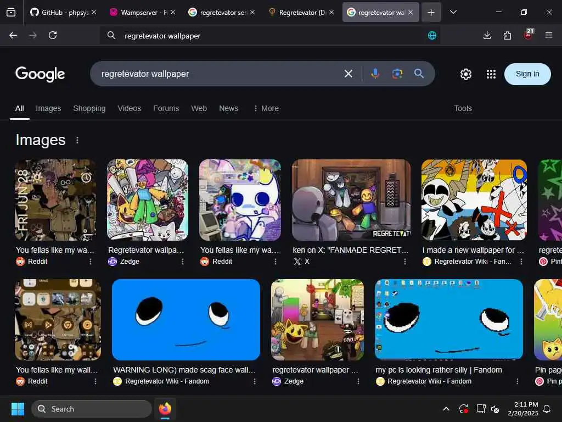Submit search with the magnifying glass icon
This screenshot has height=422, width=562.
point(419,74)
